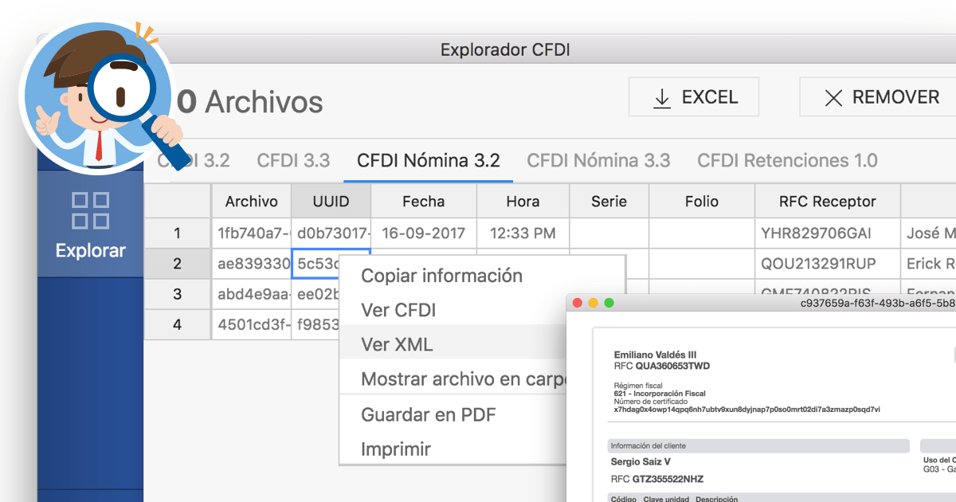This screenshot has height=502, width=956.
Task: Select Mostrar archivo en carpeta option
Action: [x=462, y=379]
